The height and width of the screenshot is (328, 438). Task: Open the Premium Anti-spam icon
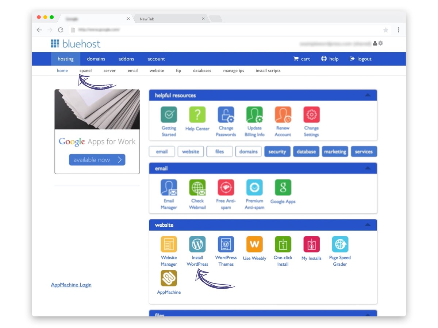tap(254, 187)
